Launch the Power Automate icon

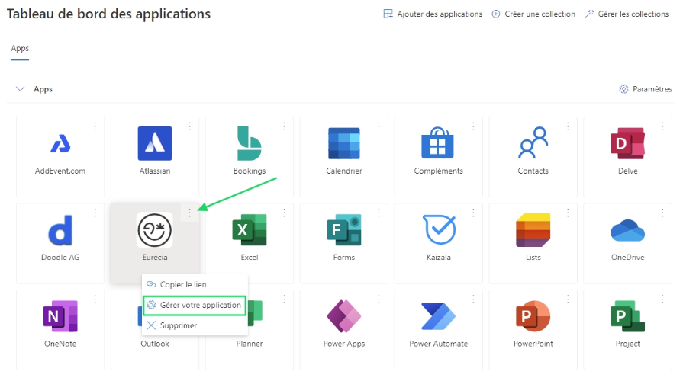click(x=439, y=316)
